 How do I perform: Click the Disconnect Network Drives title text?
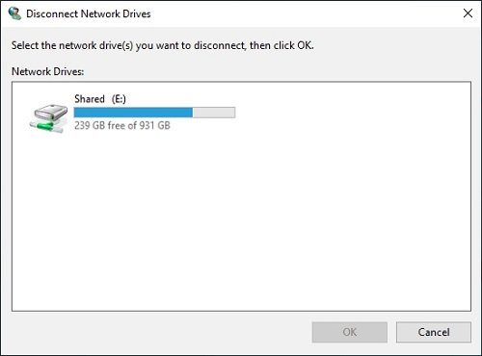[x=89, y=13]
